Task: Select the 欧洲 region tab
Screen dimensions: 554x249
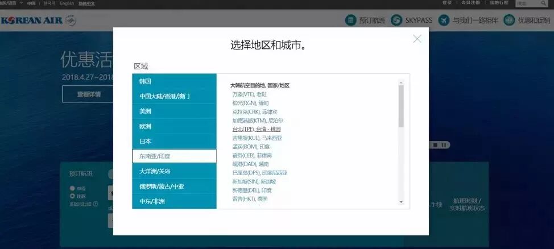Action: coord(174,126)
